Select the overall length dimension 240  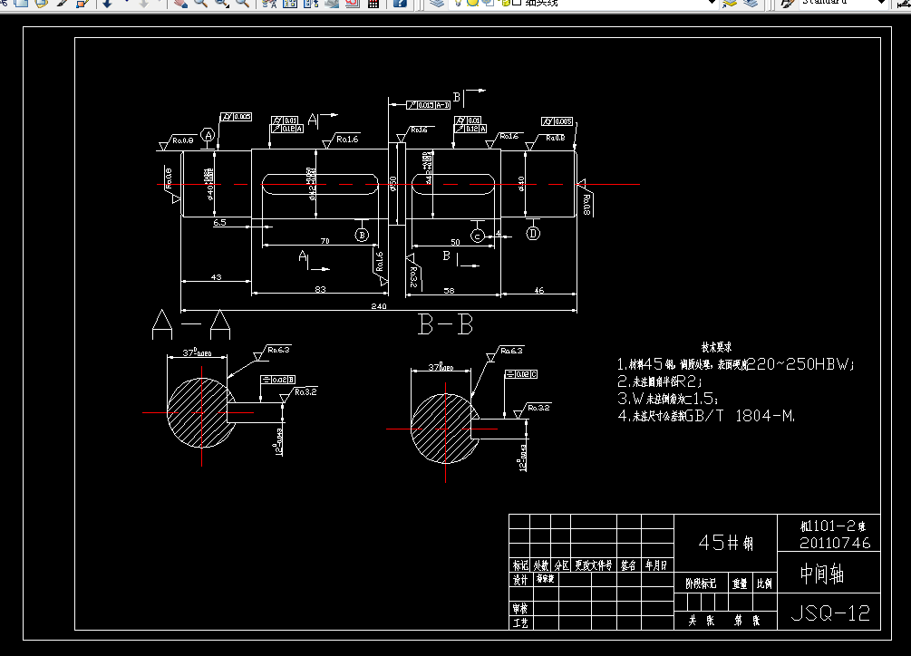(x=379, y=306)
